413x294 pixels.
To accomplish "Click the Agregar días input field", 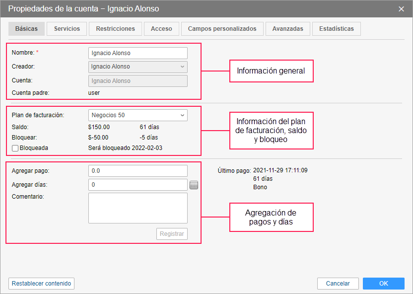I will pos(138,185).
